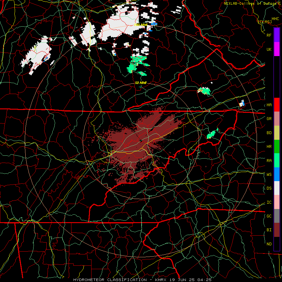
Task: Click the [CLAS] unit label
Action: pyautogui.click(x=265, y=22)
